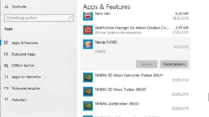209x117 pixels.
Task: Click the Apps & Features page heading
Action: pyautogui.click(x=107, y=7)
